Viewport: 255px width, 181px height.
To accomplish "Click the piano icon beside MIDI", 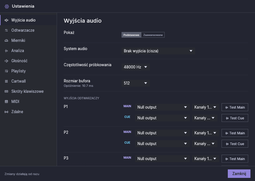I will click(x=6, y=102).
